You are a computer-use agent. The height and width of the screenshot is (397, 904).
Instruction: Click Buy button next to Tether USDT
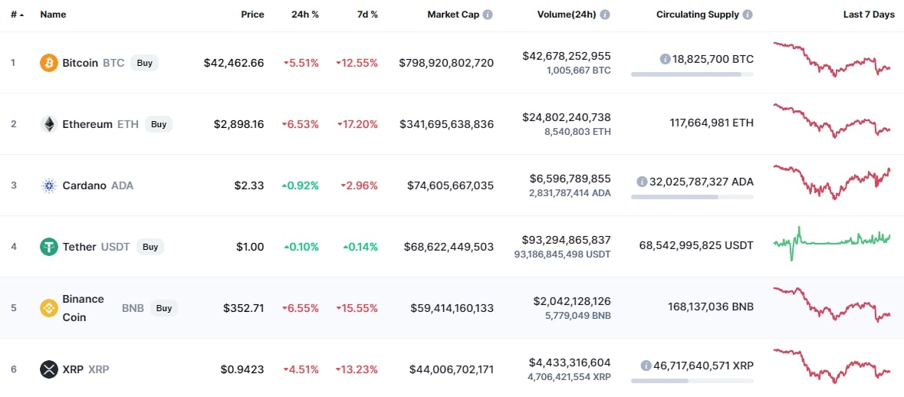point(150,247)
